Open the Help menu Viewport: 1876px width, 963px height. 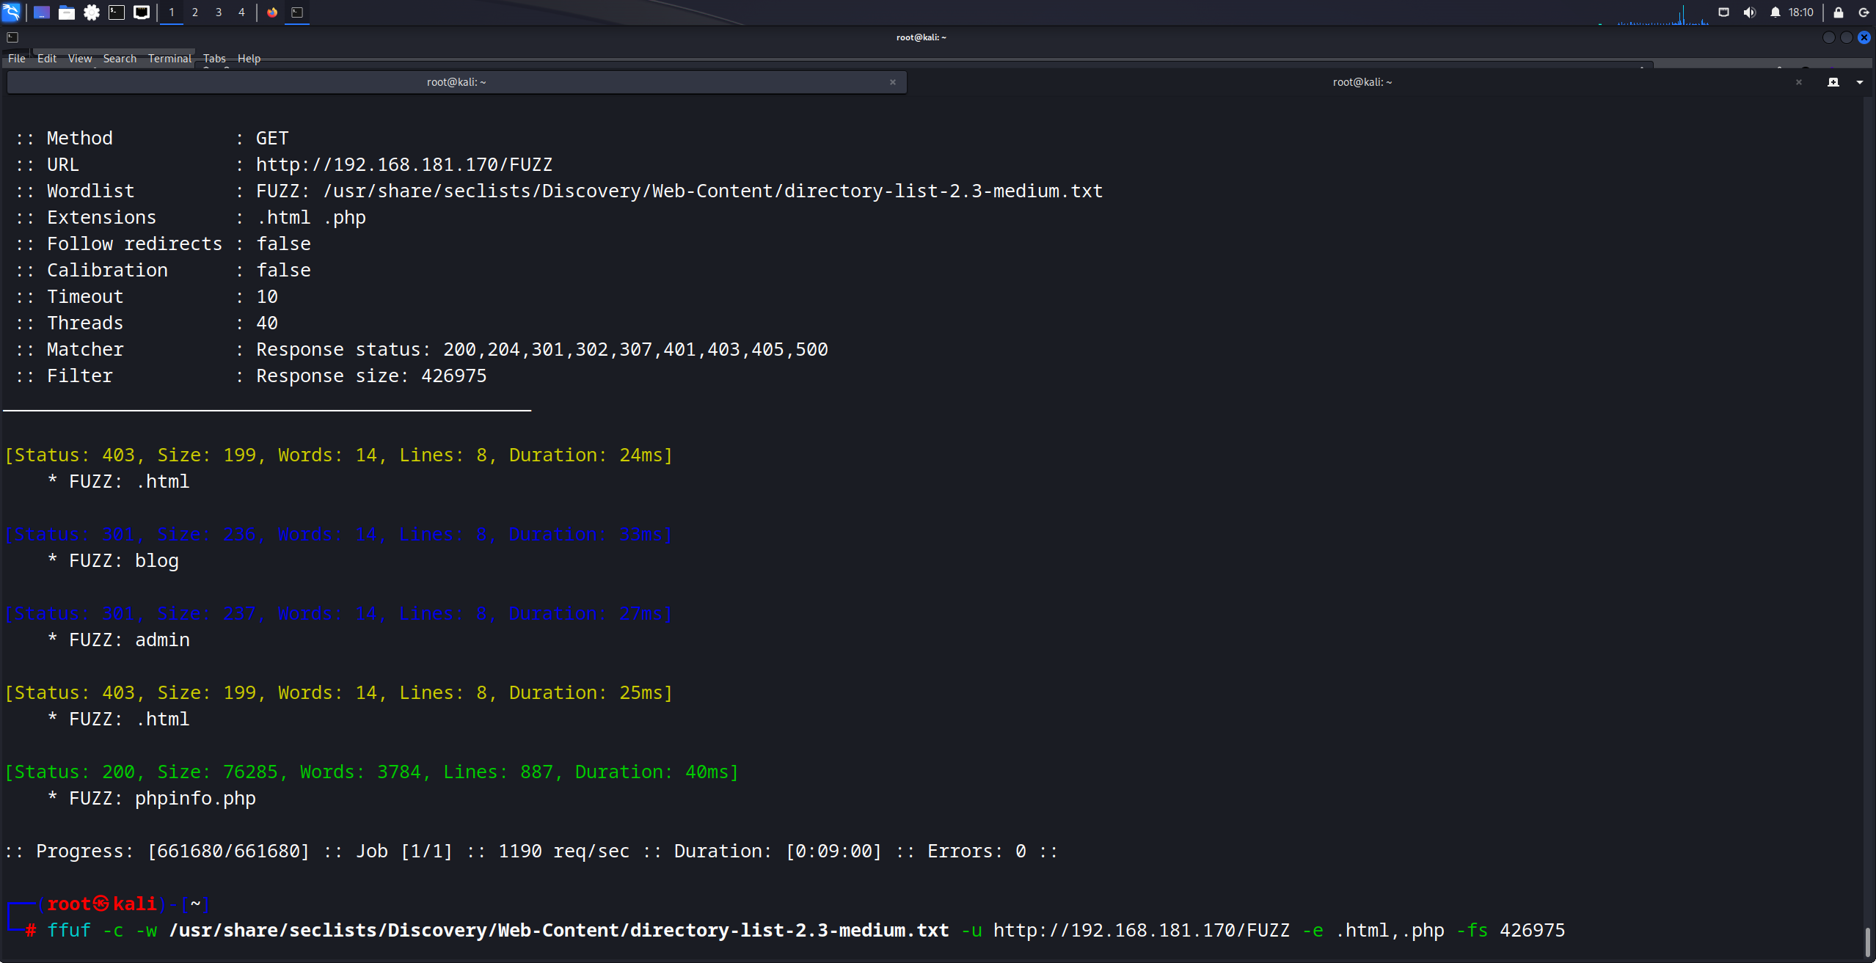[249, 59]
